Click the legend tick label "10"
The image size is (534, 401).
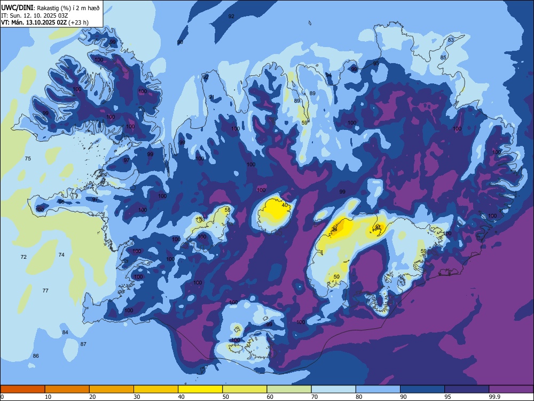tap(48, 397)
